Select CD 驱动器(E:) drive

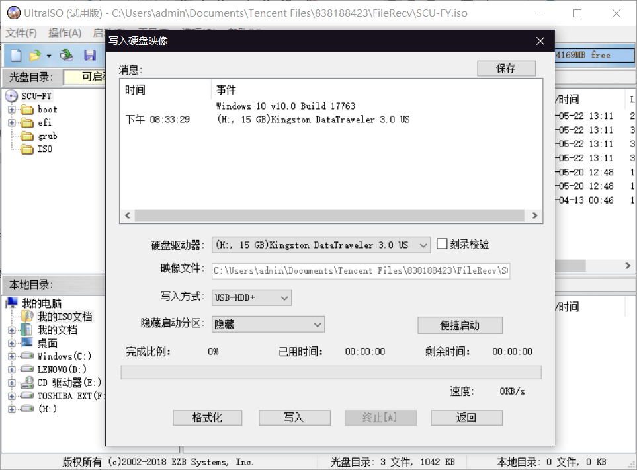[x=61, y=382]
